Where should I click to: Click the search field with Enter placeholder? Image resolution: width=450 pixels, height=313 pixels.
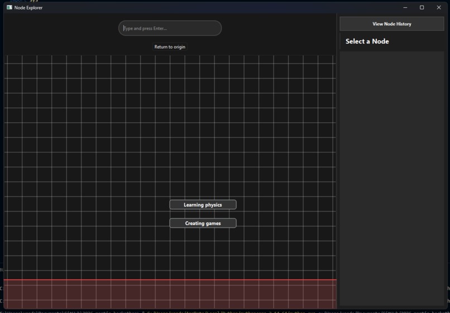(x=170, y=28)
